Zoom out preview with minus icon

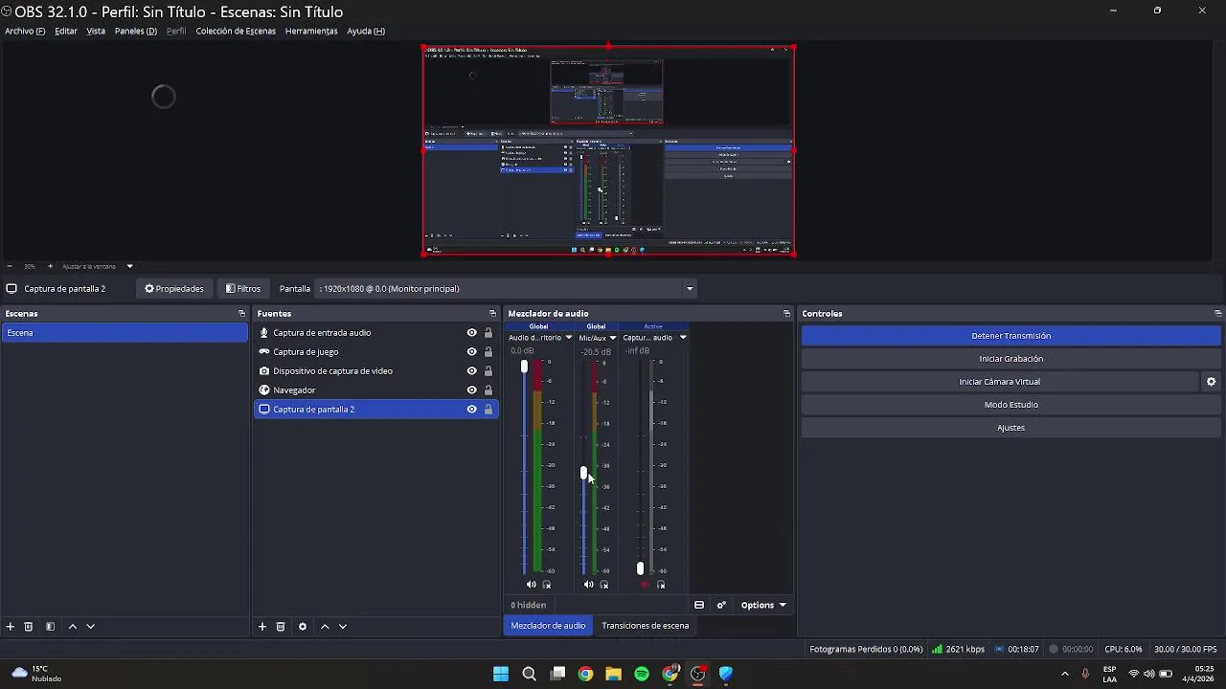(x=10, y=266)
